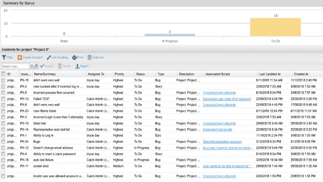
Task: Toggle the select-all checkbox in table header
Action: pyautogui.click(x=3, y=74)
